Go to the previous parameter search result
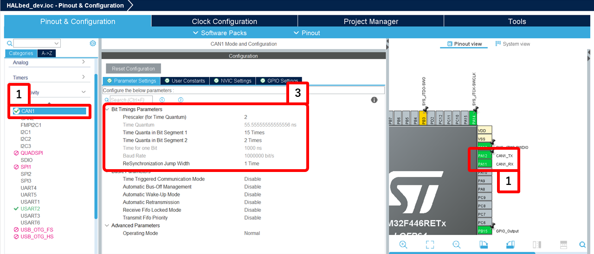The height and width of the screenshot is (254, 594). point(162,100)
